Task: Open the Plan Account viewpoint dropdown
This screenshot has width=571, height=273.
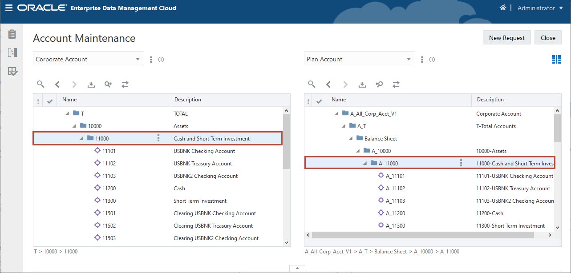Action: (359, 59)
